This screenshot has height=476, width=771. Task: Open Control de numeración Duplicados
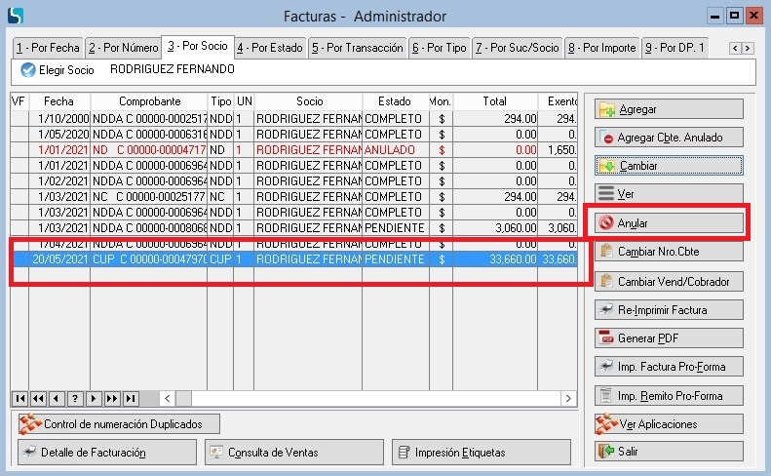pyautogui.click(x=118, y=424)
